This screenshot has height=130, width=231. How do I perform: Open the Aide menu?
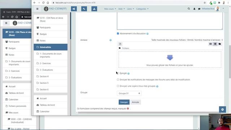click(122, 9)
